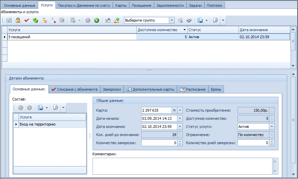Click the print/save icon in services toolbar
This screenshot has width=298, height=179.
(200, 20)
